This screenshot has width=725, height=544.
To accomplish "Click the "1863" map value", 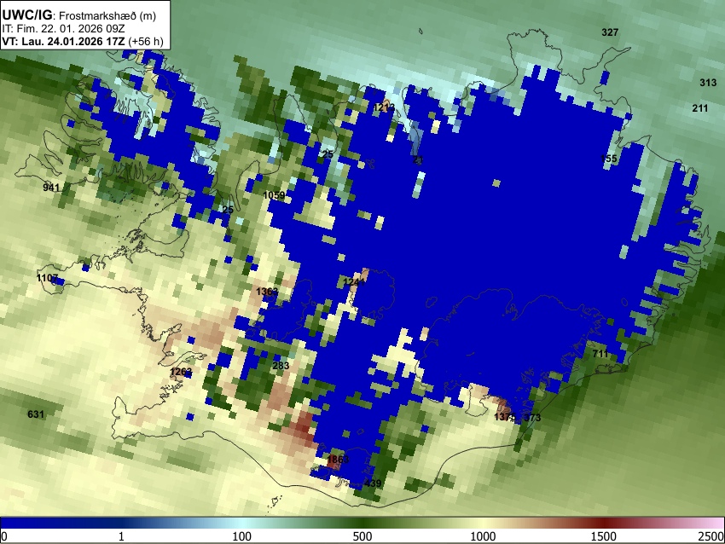I will [x=338, y=460].
